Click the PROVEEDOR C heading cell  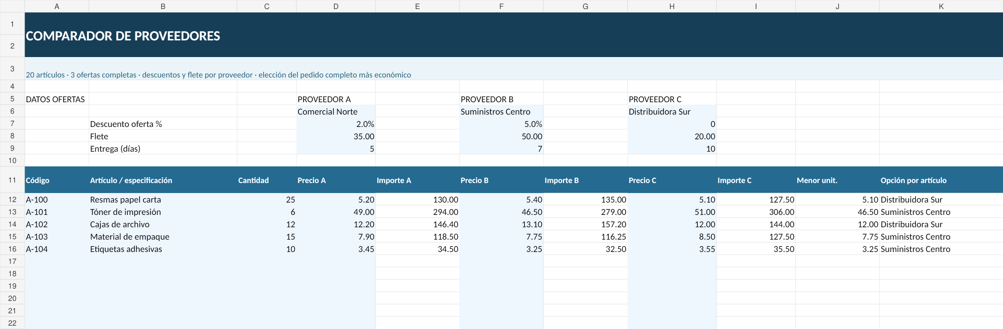click(x=672, y=99)
